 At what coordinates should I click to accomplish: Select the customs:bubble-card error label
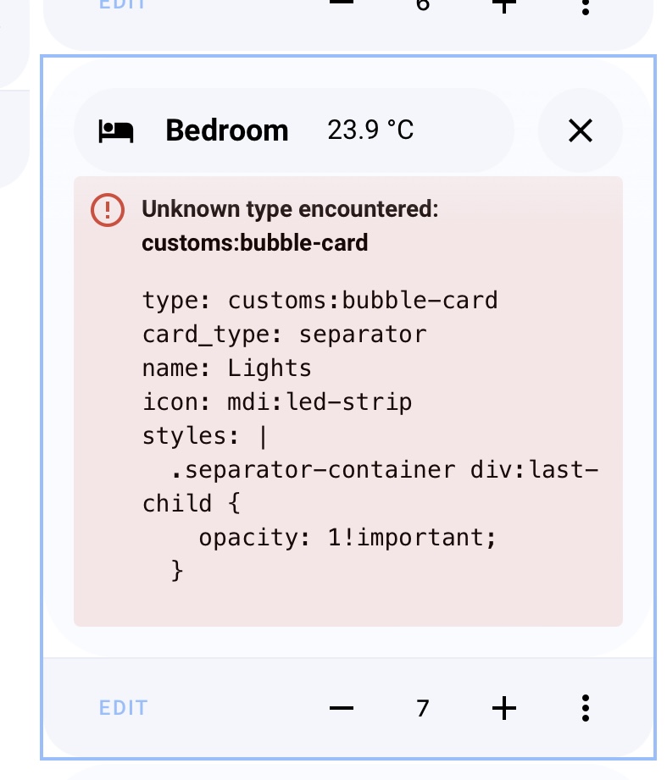(x=254, y=243)
